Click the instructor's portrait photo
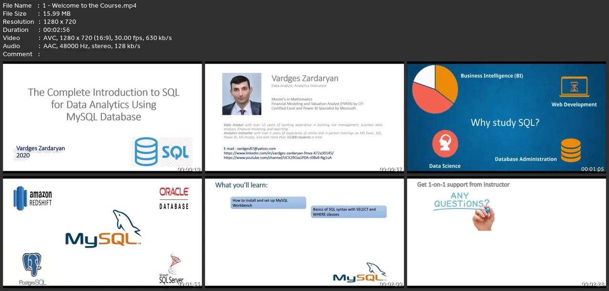This screenshot has height=291, width=609. click(242, 94)
